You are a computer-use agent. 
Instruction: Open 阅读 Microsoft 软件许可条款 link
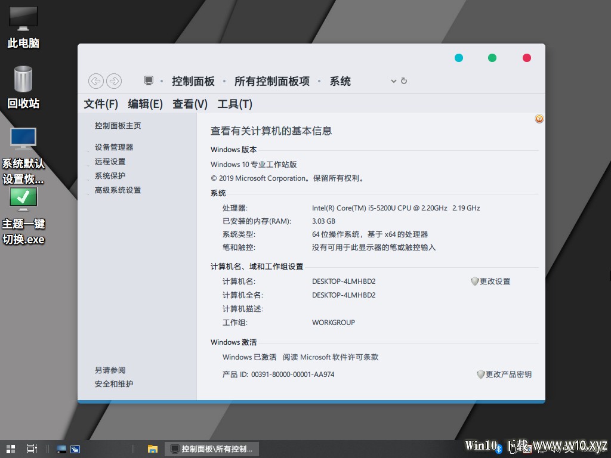tap(331, 357)
